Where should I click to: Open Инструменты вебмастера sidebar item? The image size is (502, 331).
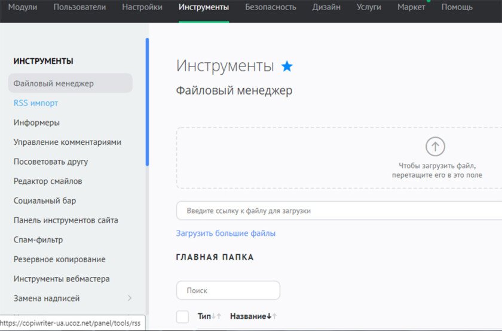(x=62, y=279)
